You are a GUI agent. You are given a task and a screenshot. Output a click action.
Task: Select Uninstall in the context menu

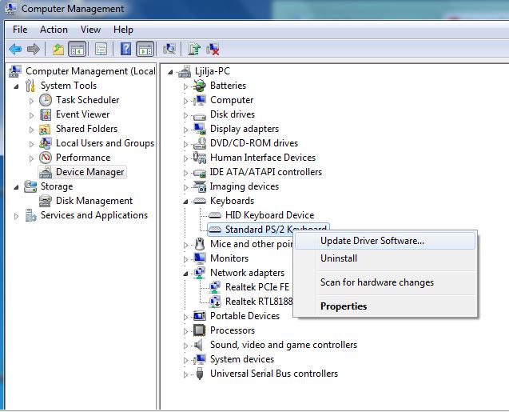point(339,258)
